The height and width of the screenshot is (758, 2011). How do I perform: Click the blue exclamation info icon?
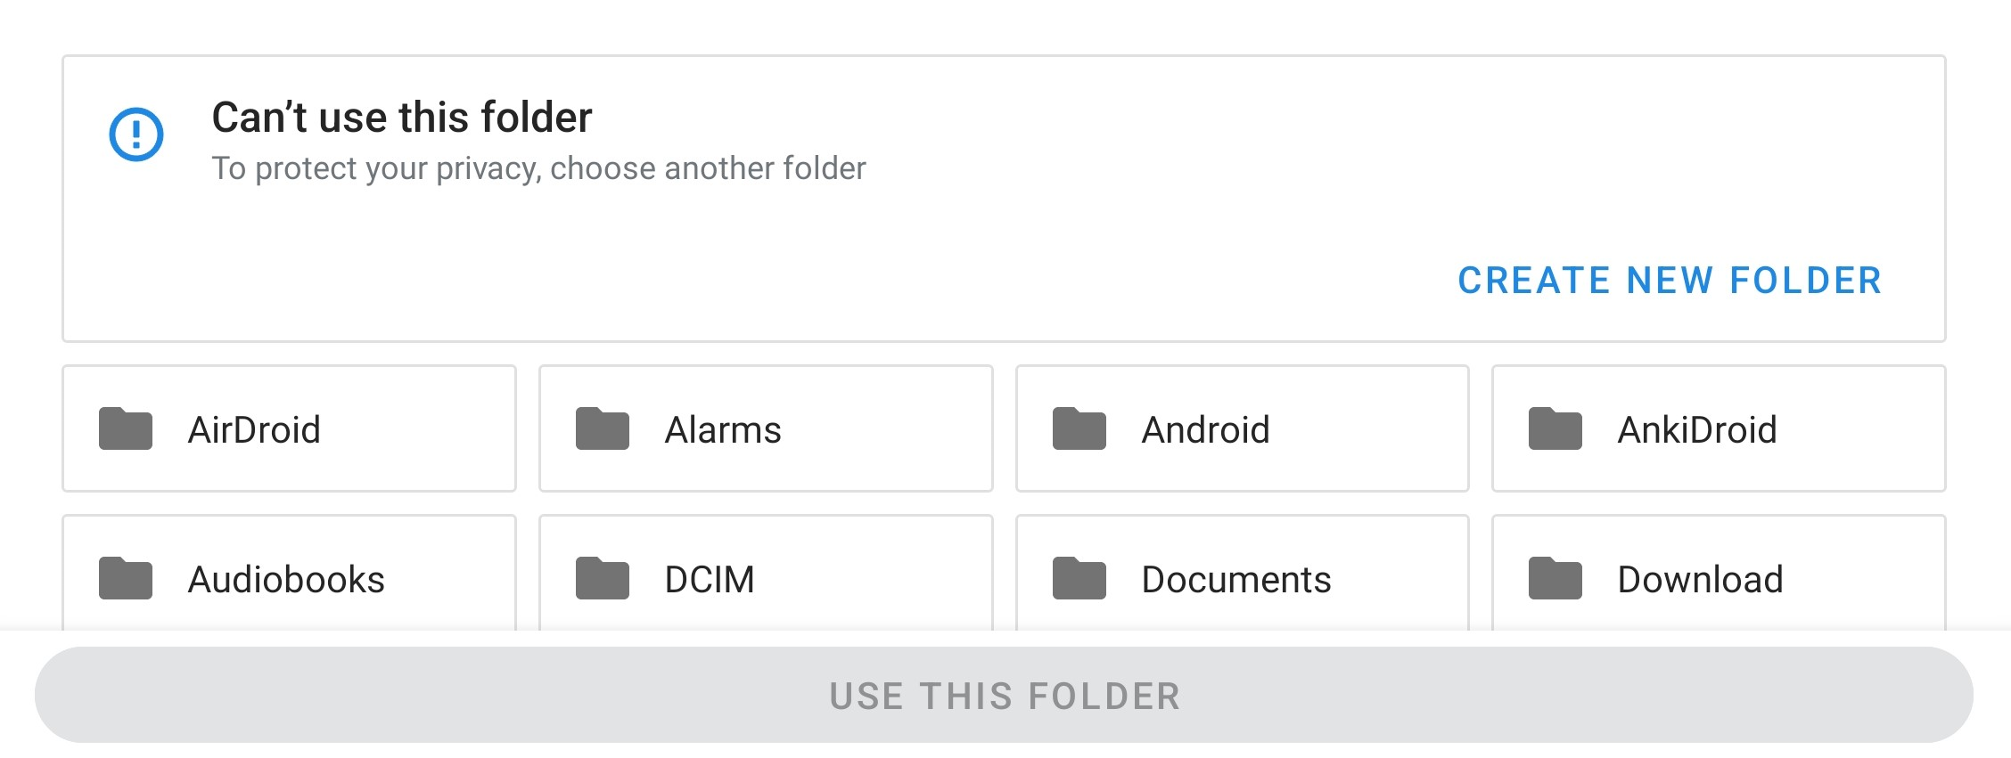(x=136, y=134)
